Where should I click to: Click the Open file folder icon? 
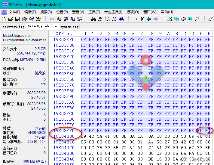coord(11,19)
